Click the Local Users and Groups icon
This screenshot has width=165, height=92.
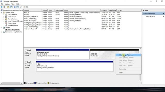(x=6, y=21)
